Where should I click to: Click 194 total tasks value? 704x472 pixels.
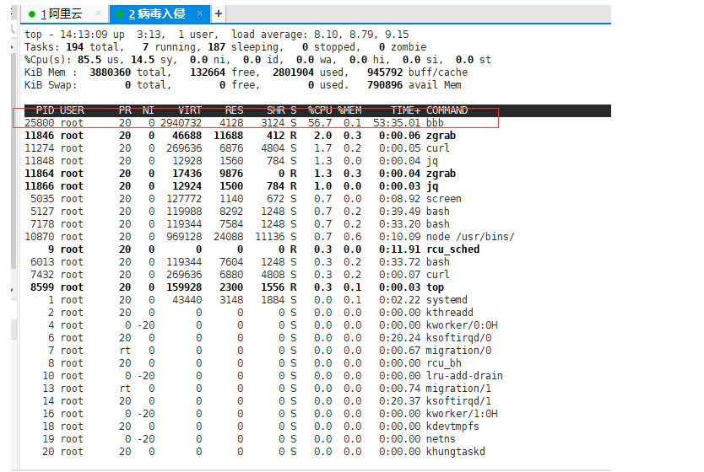click(x=74, y=47)
